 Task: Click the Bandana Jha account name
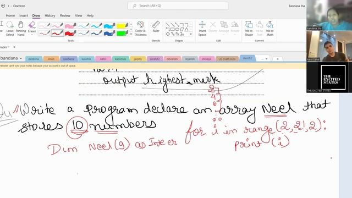tap(296, 6)
